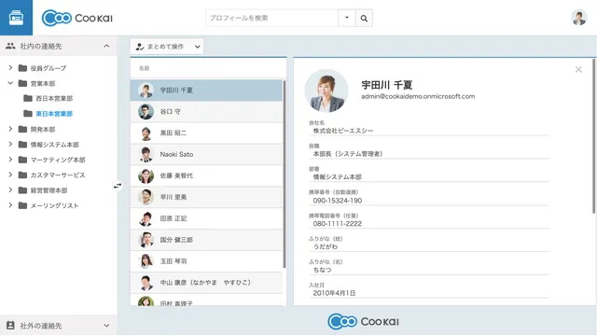The height and width of the screenshot is (336, 597).
Task: Click the 入社日 value 2010年4月1日
Action: click(x=334, y=293)
